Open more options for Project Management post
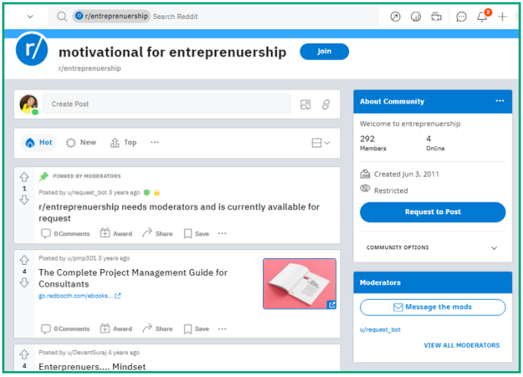The image size is (523, 377). coord(222,329)
